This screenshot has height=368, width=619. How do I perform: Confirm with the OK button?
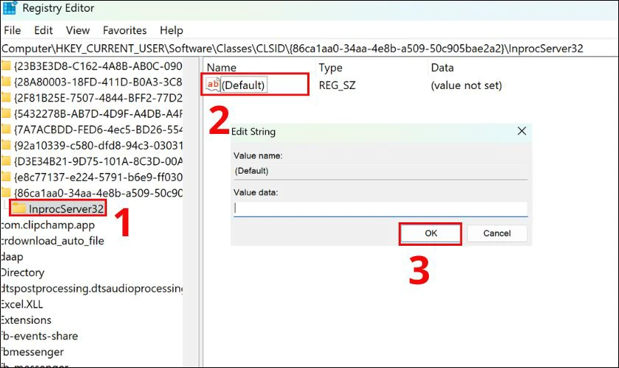(430, 233)
